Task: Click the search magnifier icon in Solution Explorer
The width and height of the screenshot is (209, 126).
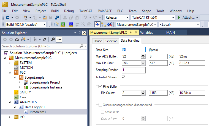Action: [x=81, y=46]
